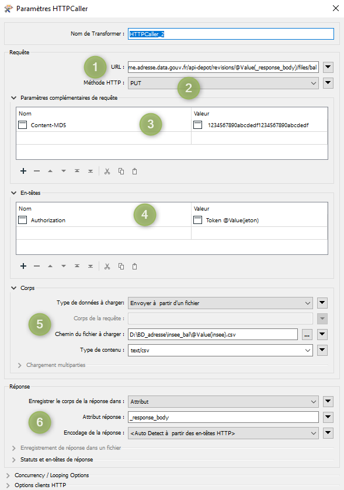Open Encodage de la réponse arrow menu

coord(328,433)
